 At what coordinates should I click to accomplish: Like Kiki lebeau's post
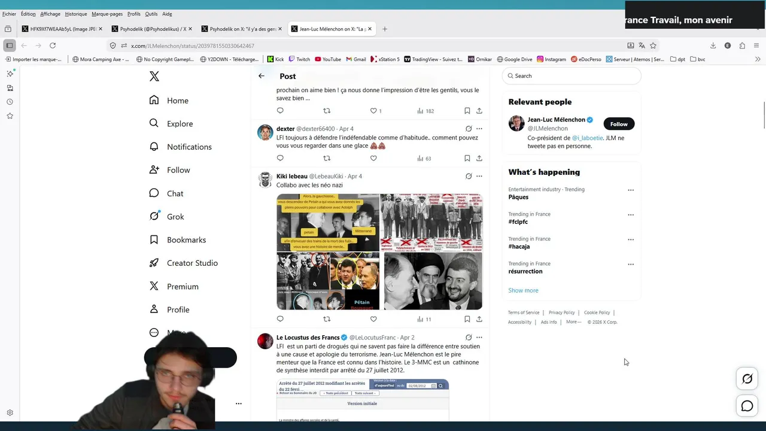373,318
